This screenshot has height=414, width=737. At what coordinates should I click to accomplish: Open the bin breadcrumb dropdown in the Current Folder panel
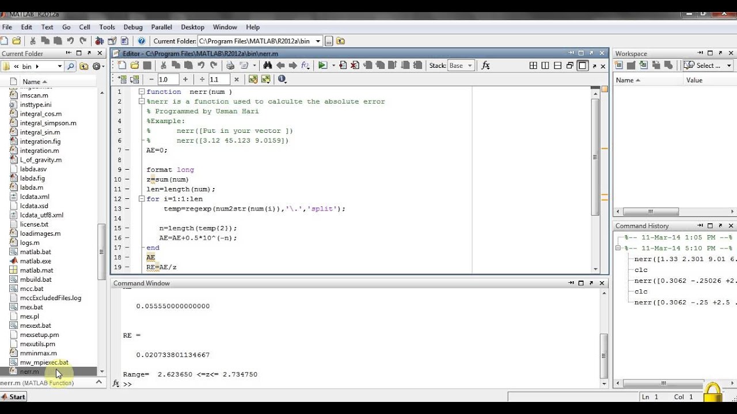(x=59, y=66)
